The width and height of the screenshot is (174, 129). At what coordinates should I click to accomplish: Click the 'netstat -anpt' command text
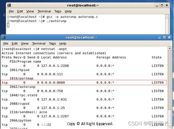point(54,49)
